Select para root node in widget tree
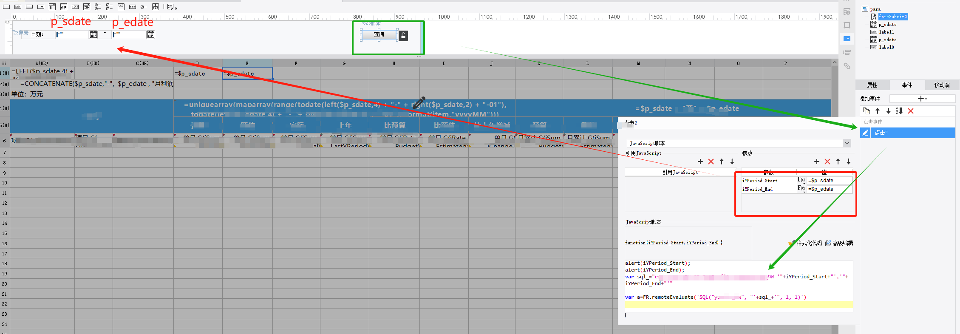Viewport: 960px width, 334px height. (875, 9)
